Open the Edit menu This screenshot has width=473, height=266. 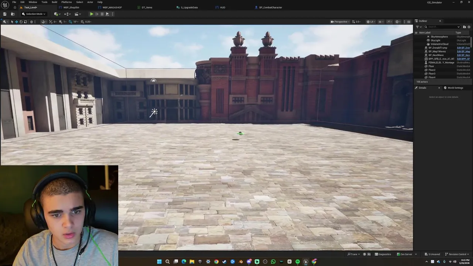(x=23, y=2)
